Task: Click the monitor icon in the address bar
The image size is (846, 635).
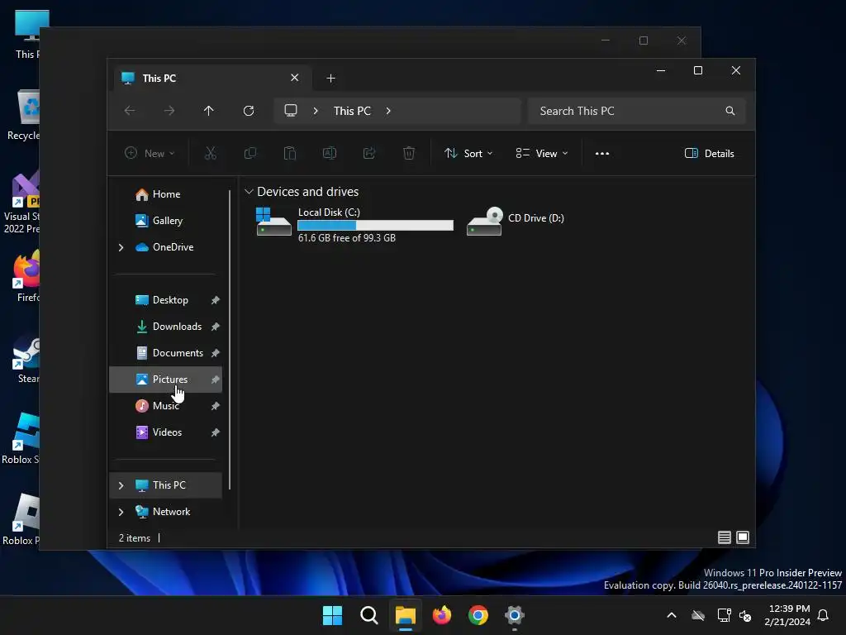Action: pos(291,111)
